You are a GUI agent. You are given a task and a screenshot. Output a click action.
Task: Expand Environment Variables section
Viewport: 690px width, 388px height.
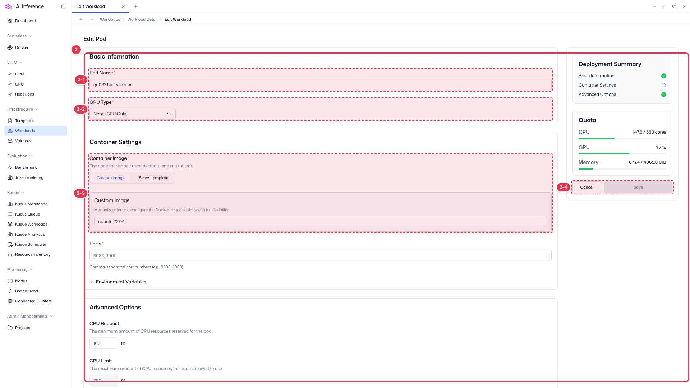click(x=118, y=282)
